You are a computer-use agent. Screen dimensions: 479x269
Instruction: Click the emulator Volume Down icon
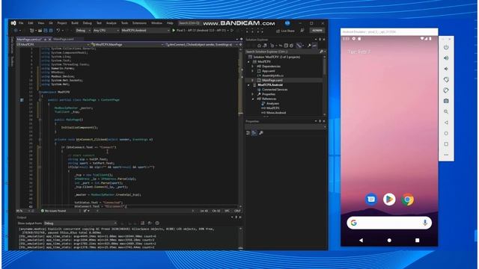tap(446, 69)
